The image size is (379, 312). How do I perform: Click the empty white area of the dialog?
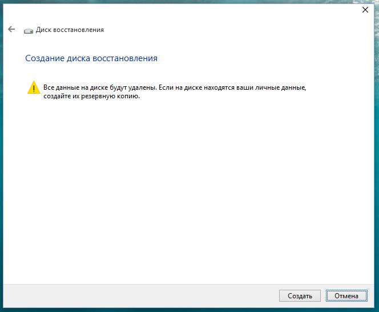(x=188, y=189)
